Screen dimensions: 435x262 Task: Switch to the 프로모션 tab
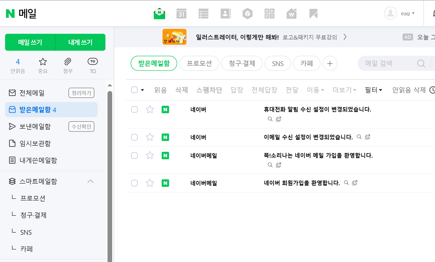click(199, 63)
